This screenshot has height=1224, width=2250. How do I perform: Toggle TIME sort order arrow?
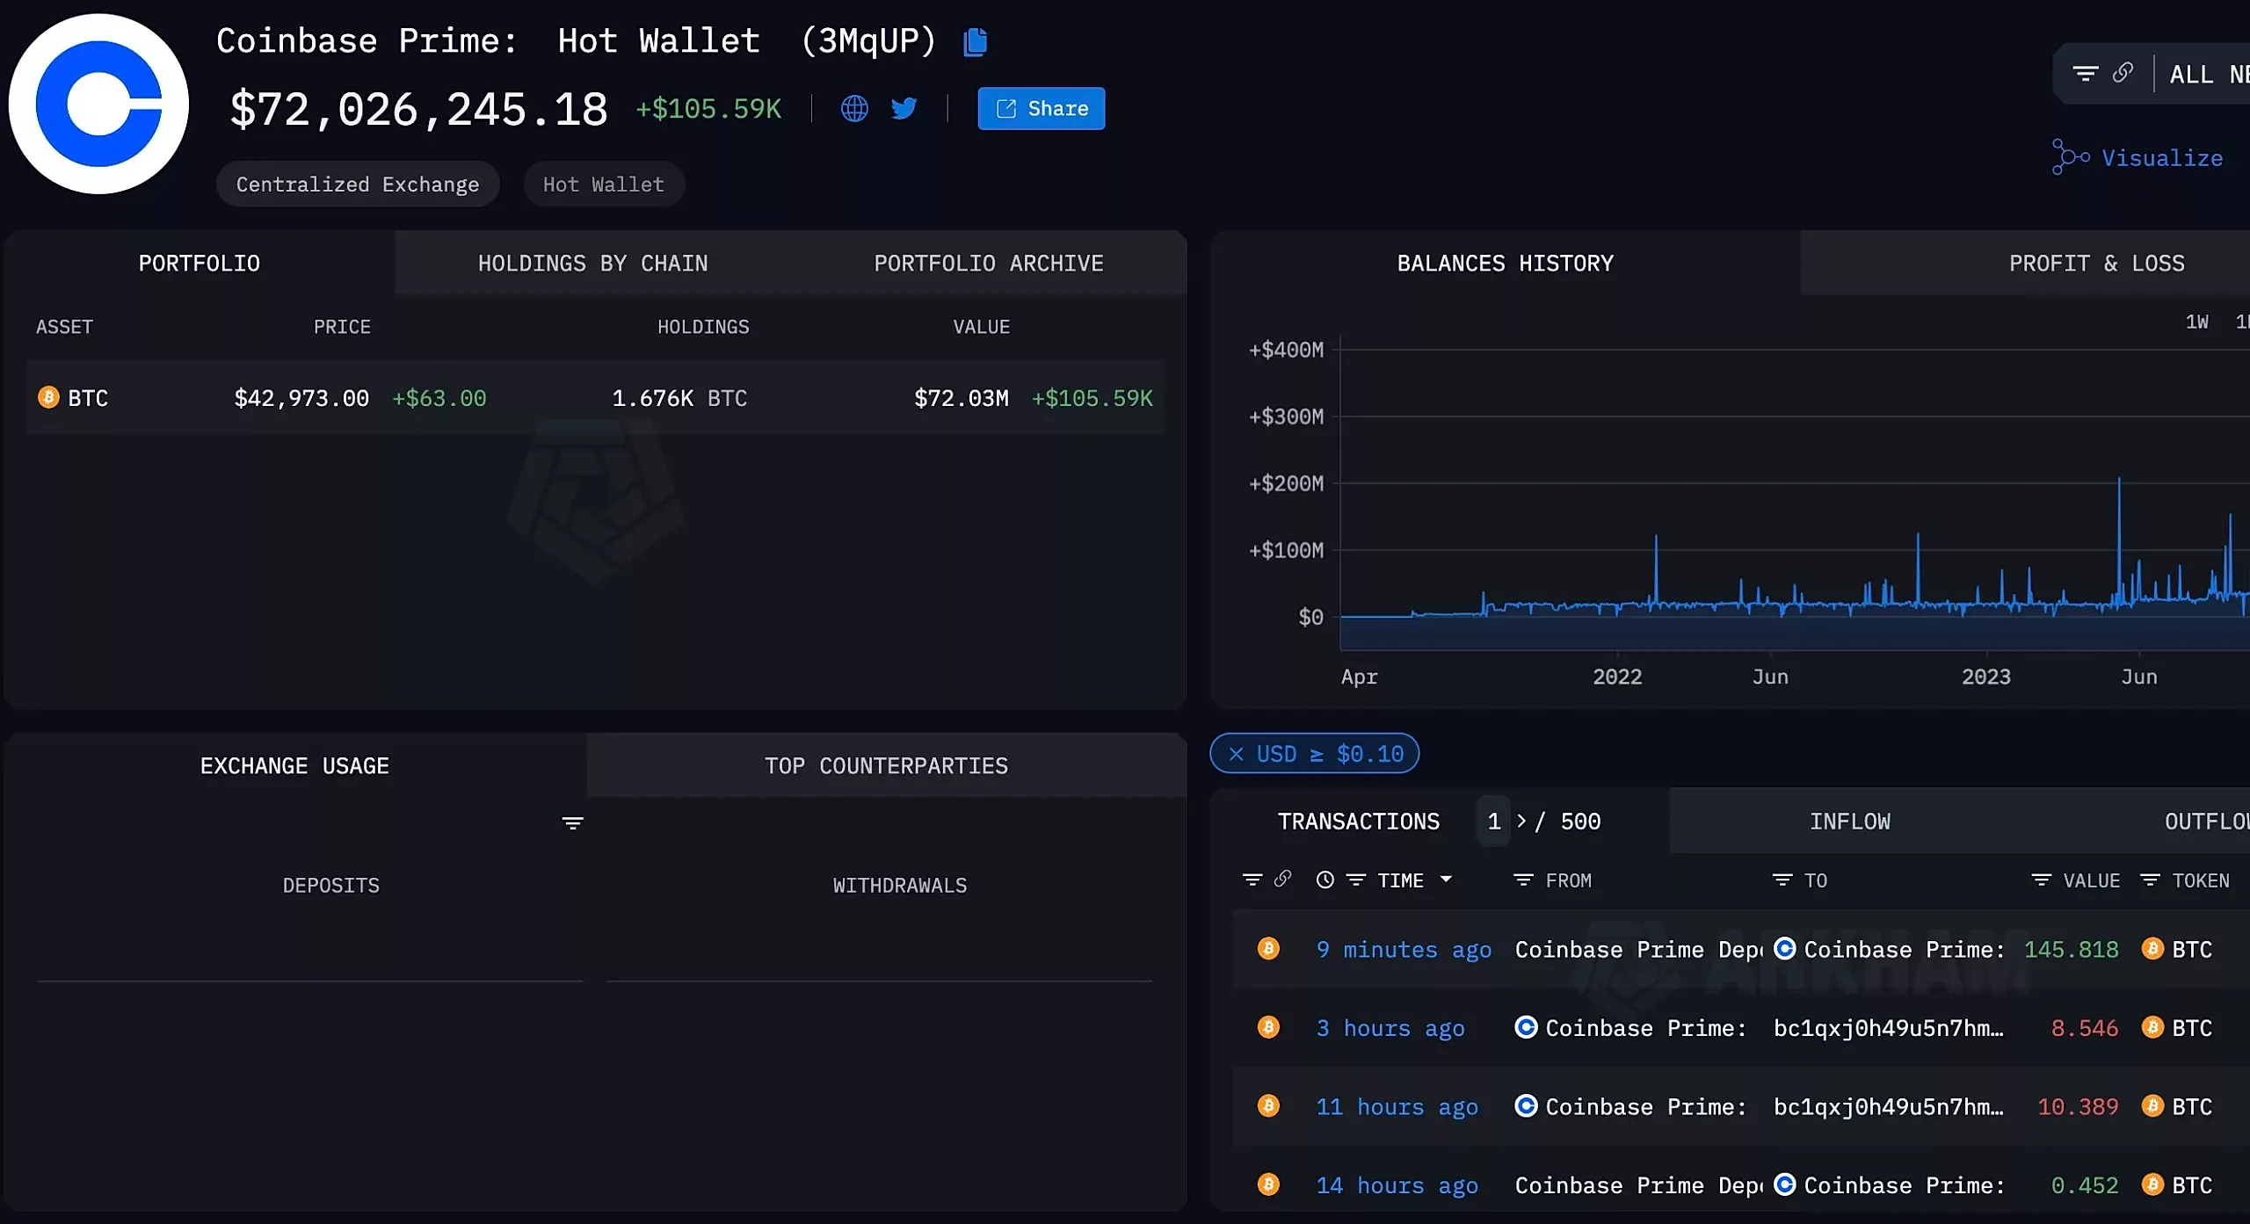tap(1446, 879)
